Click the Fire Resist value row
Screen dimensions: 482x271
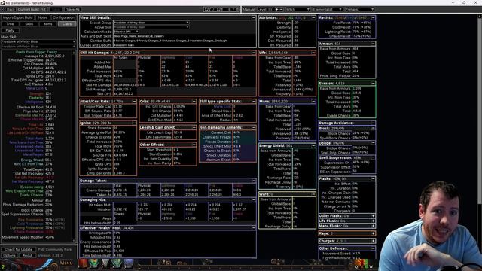point(346,23)
